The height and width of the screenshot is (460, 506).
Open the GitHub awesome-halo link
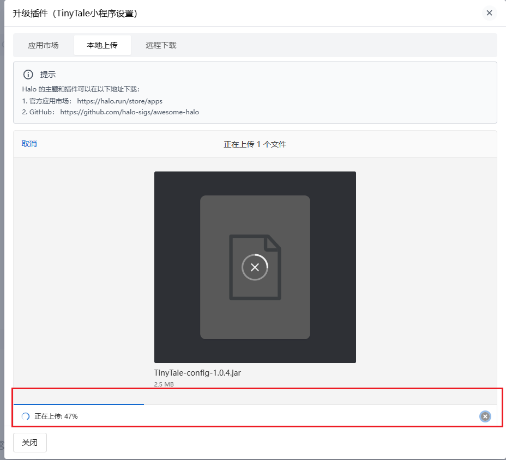coord(129,112)
